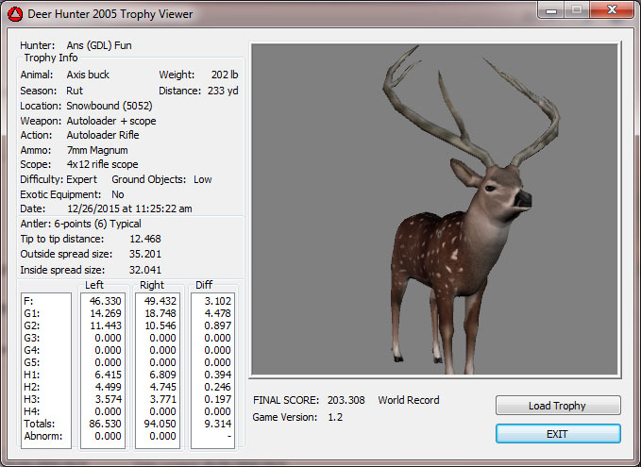Viewport: 641px width, 467px height.
Task: Close the Trophy Viewer window
Action: coord(611,8)
